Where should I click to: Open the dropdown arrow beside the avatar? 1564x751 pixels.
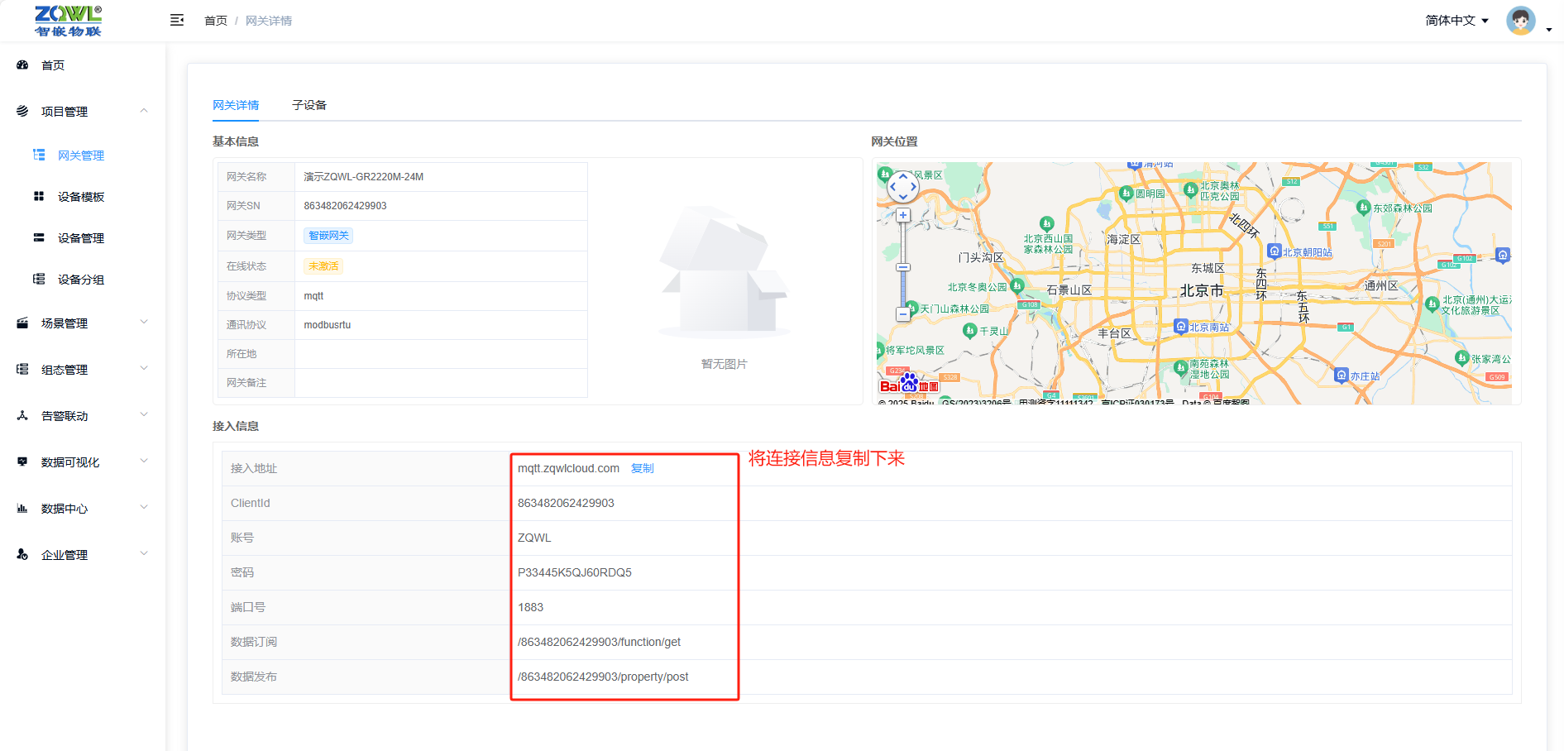1549,30
